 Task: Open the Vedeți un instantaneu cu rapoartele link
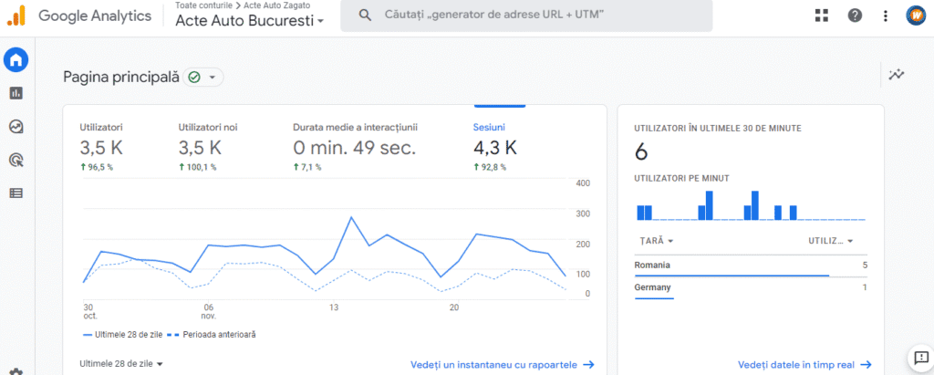(503, 364)
